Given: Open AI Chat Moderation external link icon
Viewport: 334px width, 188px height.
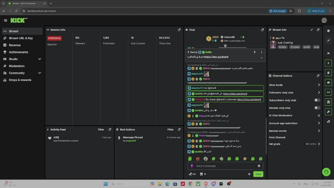Looking at the screenshot, I should tap(319, 115).
